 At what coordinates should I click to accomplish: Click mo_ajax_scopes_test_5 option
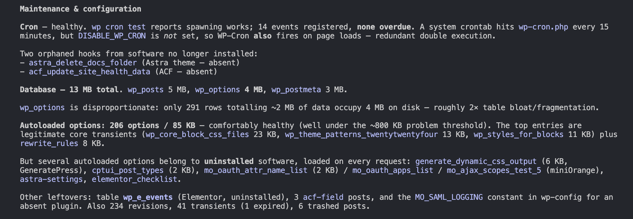click(494, 170)
